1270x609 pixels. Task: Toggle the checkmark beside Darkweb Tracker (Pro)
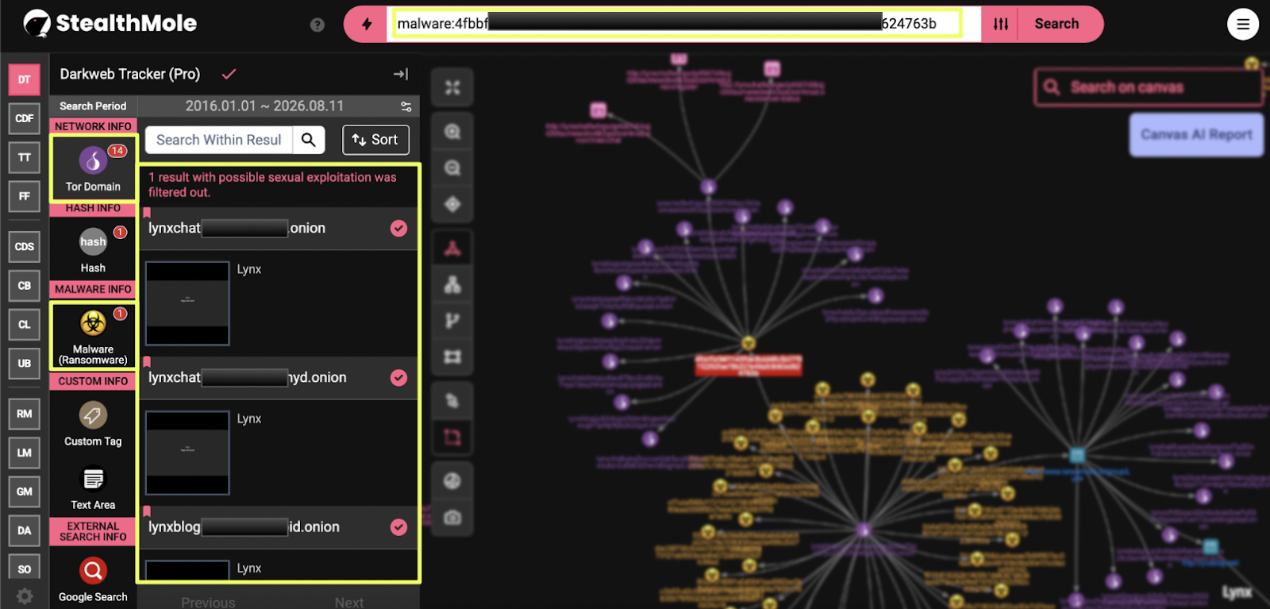229,74
